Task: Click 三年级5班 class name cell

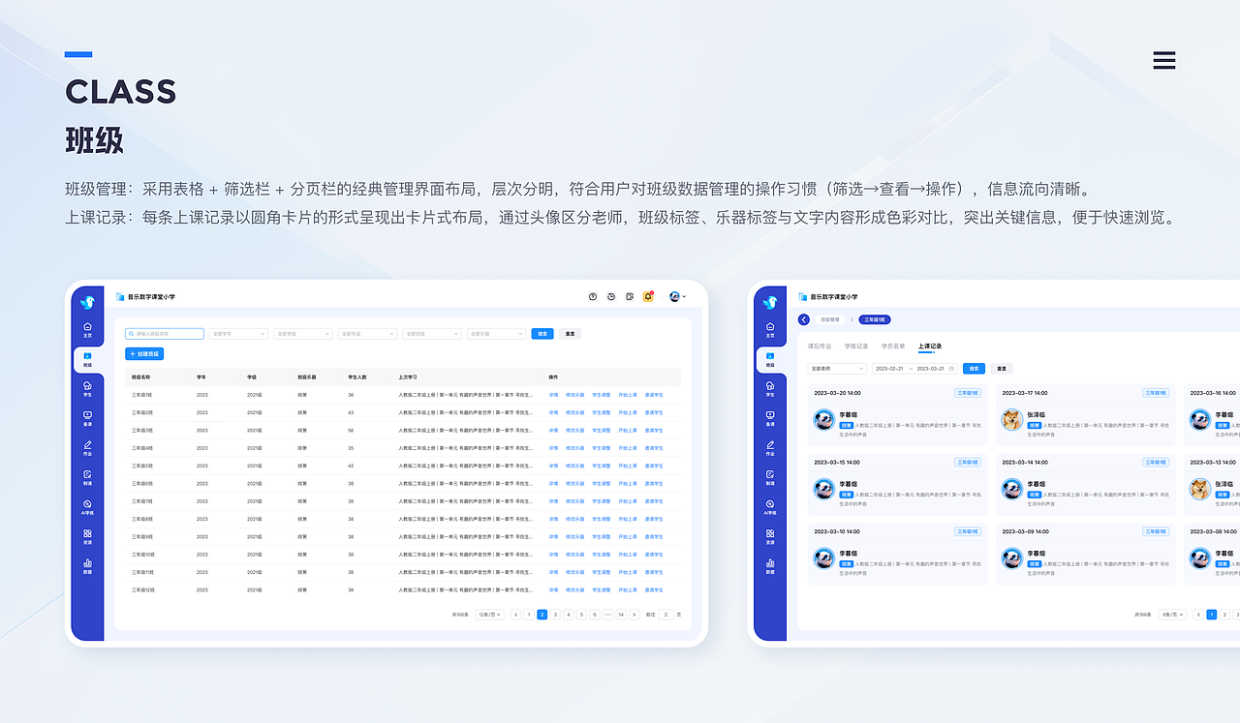Action: 142,466
